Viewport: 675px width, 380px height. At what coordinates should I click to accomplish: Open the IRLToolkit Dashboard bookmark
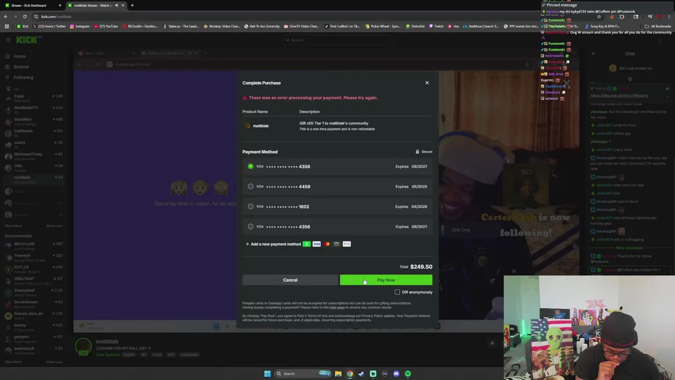pos(140,26)
